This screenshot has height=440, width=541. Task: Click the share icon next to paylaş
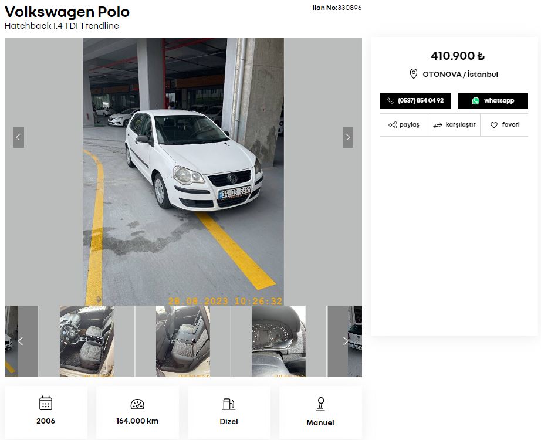tap(393, 125)
